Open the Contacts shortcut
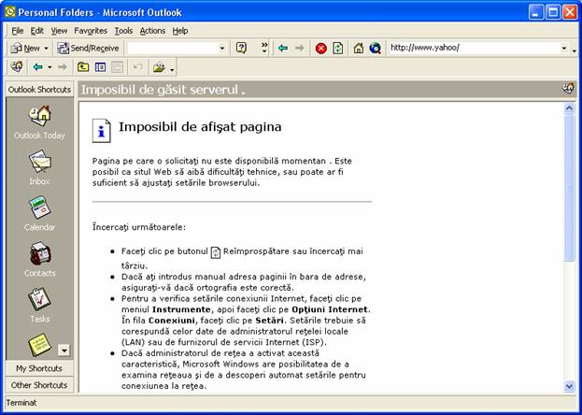 pyautogui.click(x=39, y=259)
